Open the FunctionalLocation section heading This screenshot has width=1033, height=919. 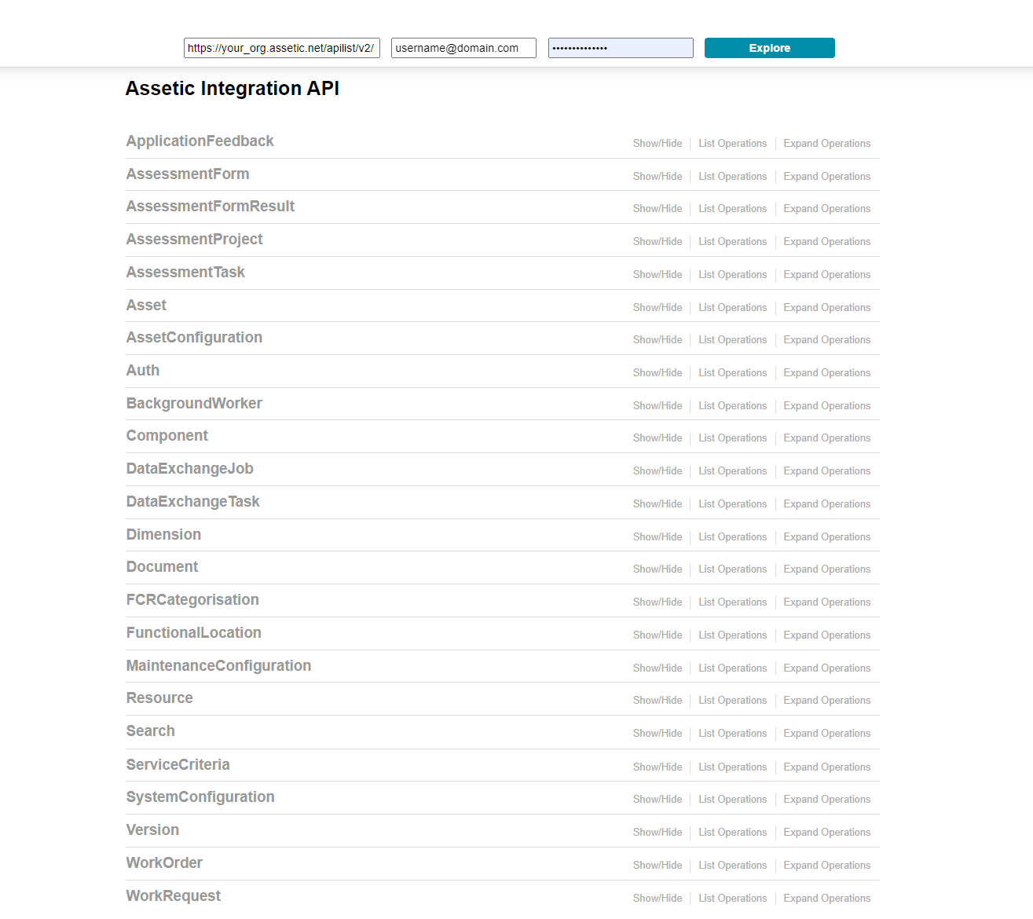coord(194,633)
